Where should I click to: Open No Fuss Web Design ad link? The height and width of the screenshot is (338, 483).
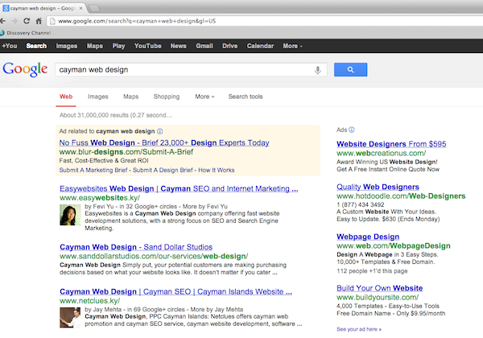[164, 142]
